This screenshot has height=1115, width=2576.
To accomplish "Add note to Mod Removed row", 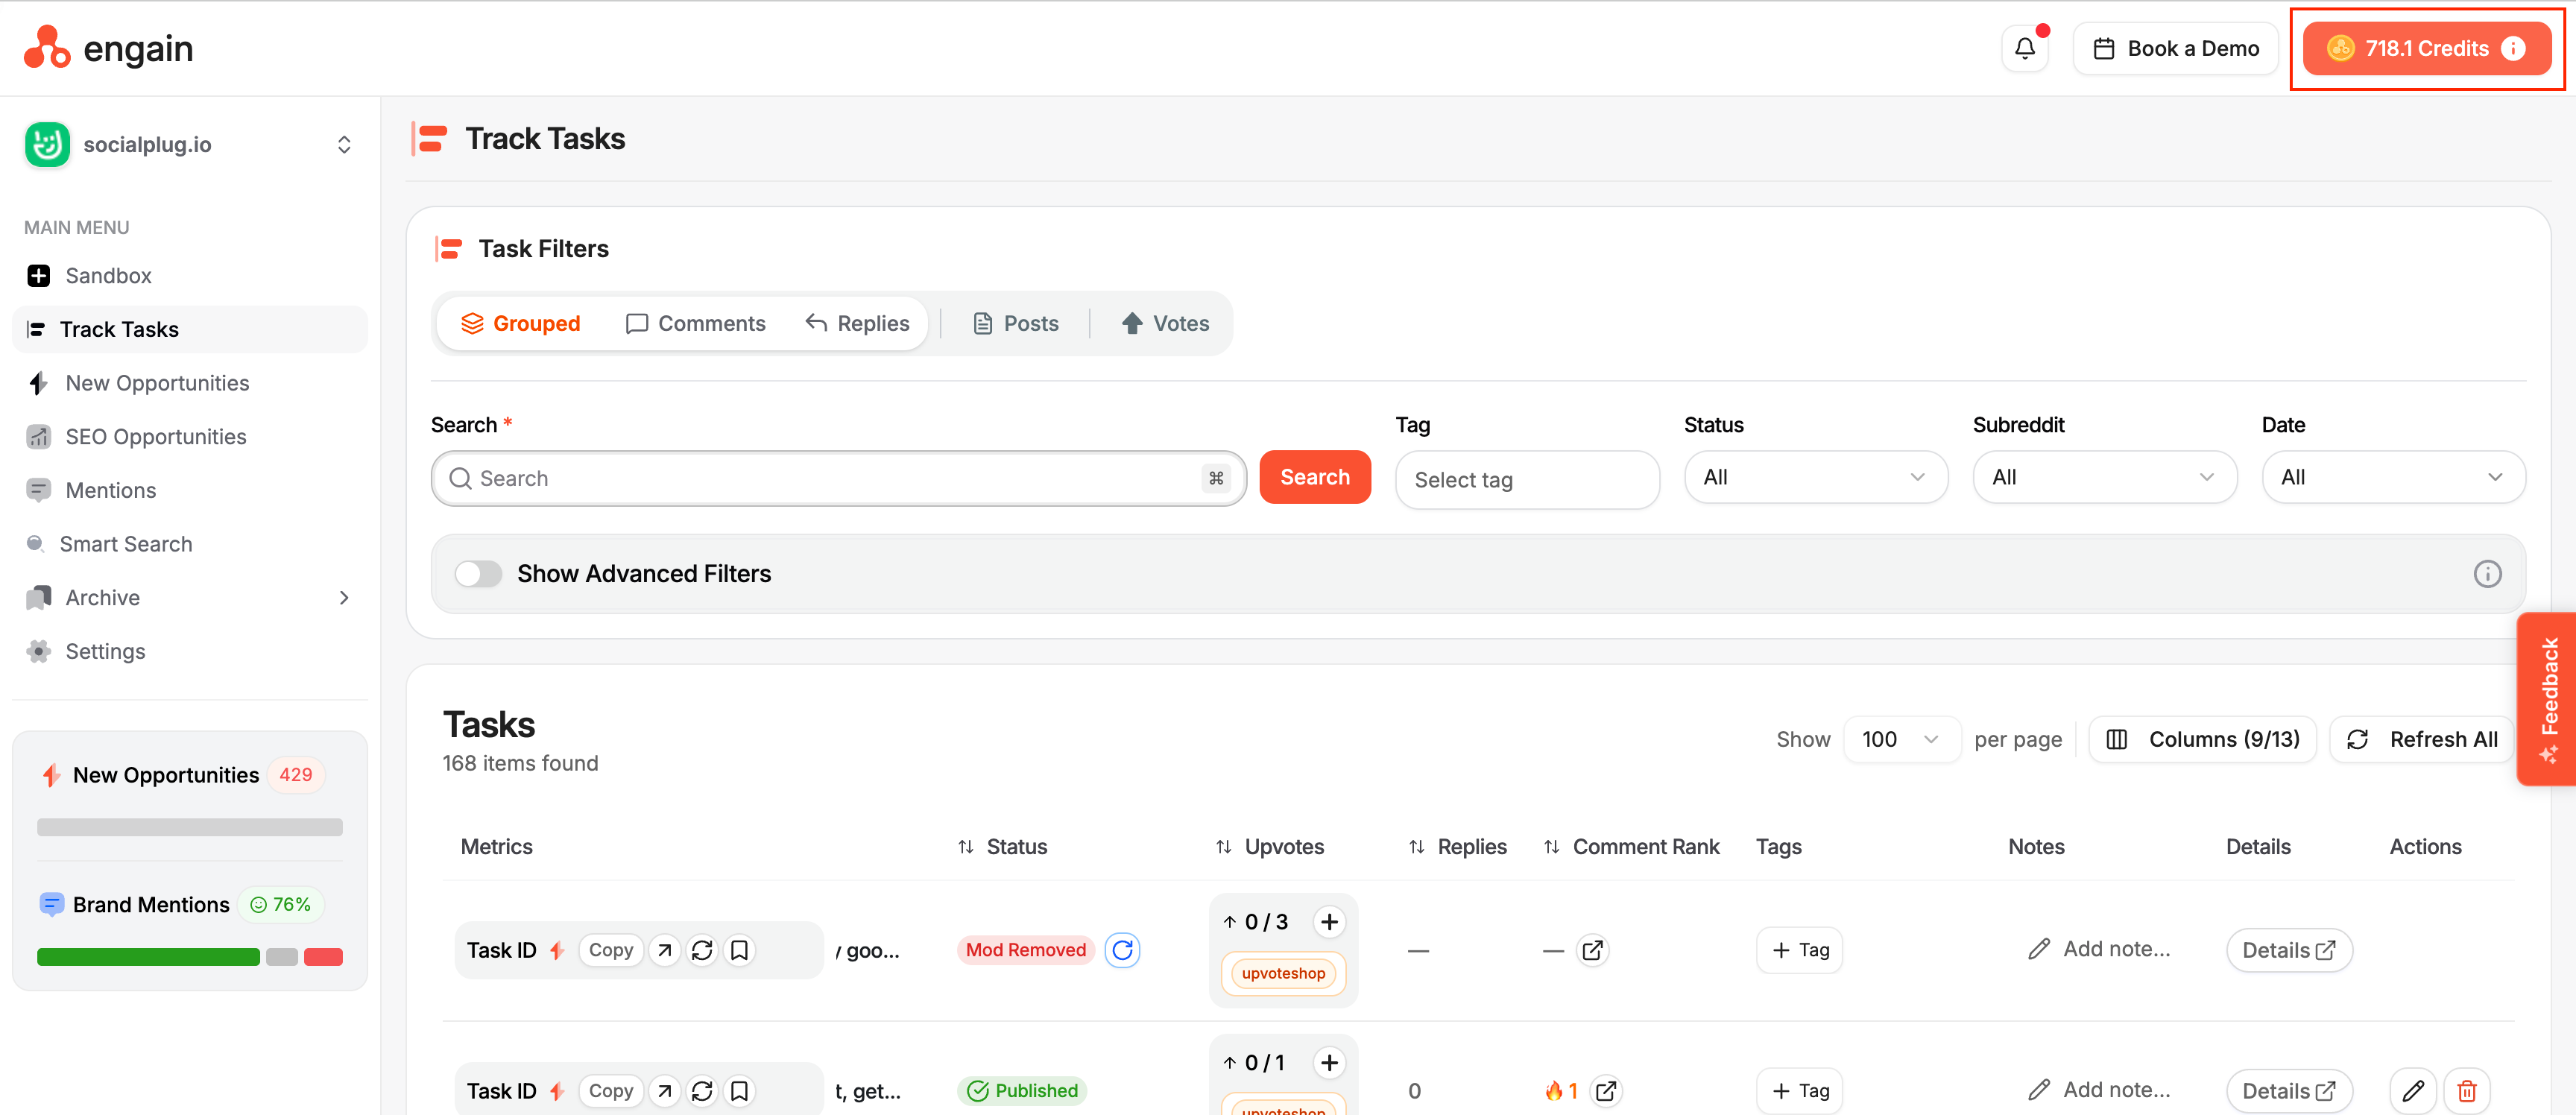I will pos(2098,949).
